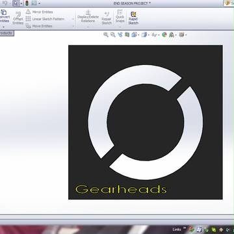The width and height of the screenshot is (234, 234).
Task: Run the Repair Sketch tool
Action: pyautogui.click(x=107, y=18)
